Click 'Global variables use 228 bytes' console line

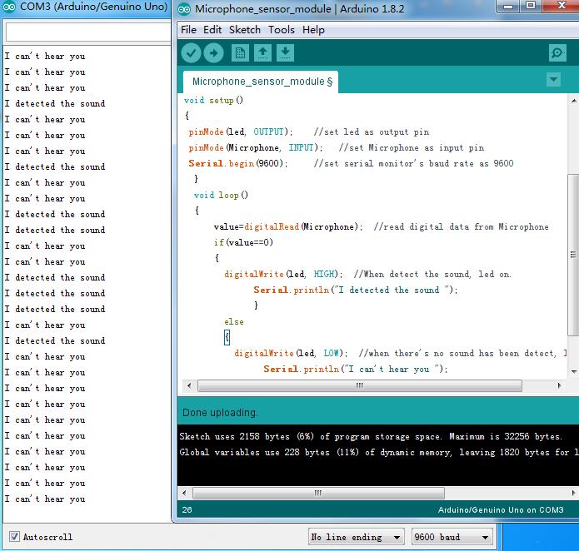coord(378,452)
